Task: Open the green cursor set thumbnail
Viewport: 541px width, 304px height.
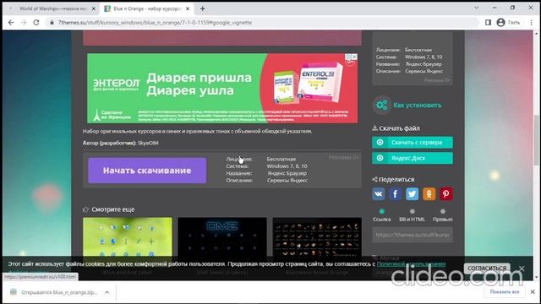Action: coord(128,238)
